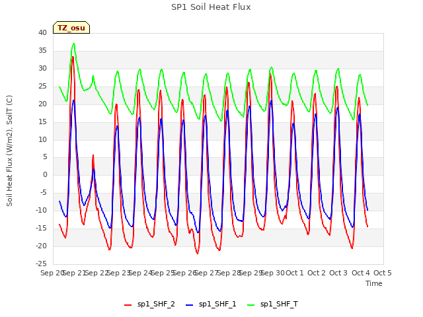The height and width of the screenshot is (317, 423).
Task: Click the -25 y-axis tick label
Action: [x=41, y=264]
